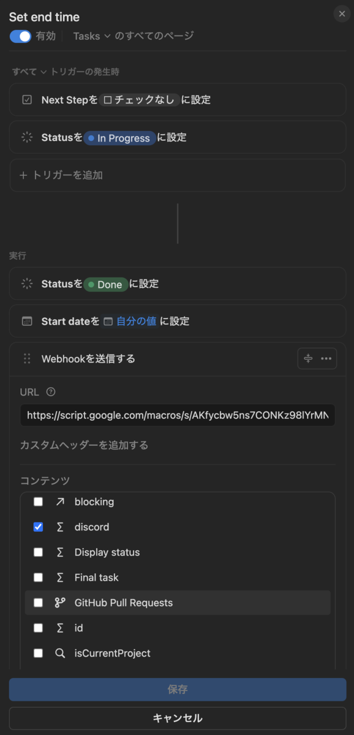Open the すべて trigger condition dropdown

(29, 72)
